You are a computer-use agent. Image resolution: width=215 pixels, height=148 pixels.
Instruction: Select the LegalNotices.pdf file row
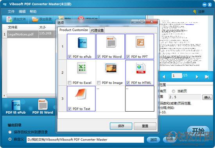pos(29,34)
